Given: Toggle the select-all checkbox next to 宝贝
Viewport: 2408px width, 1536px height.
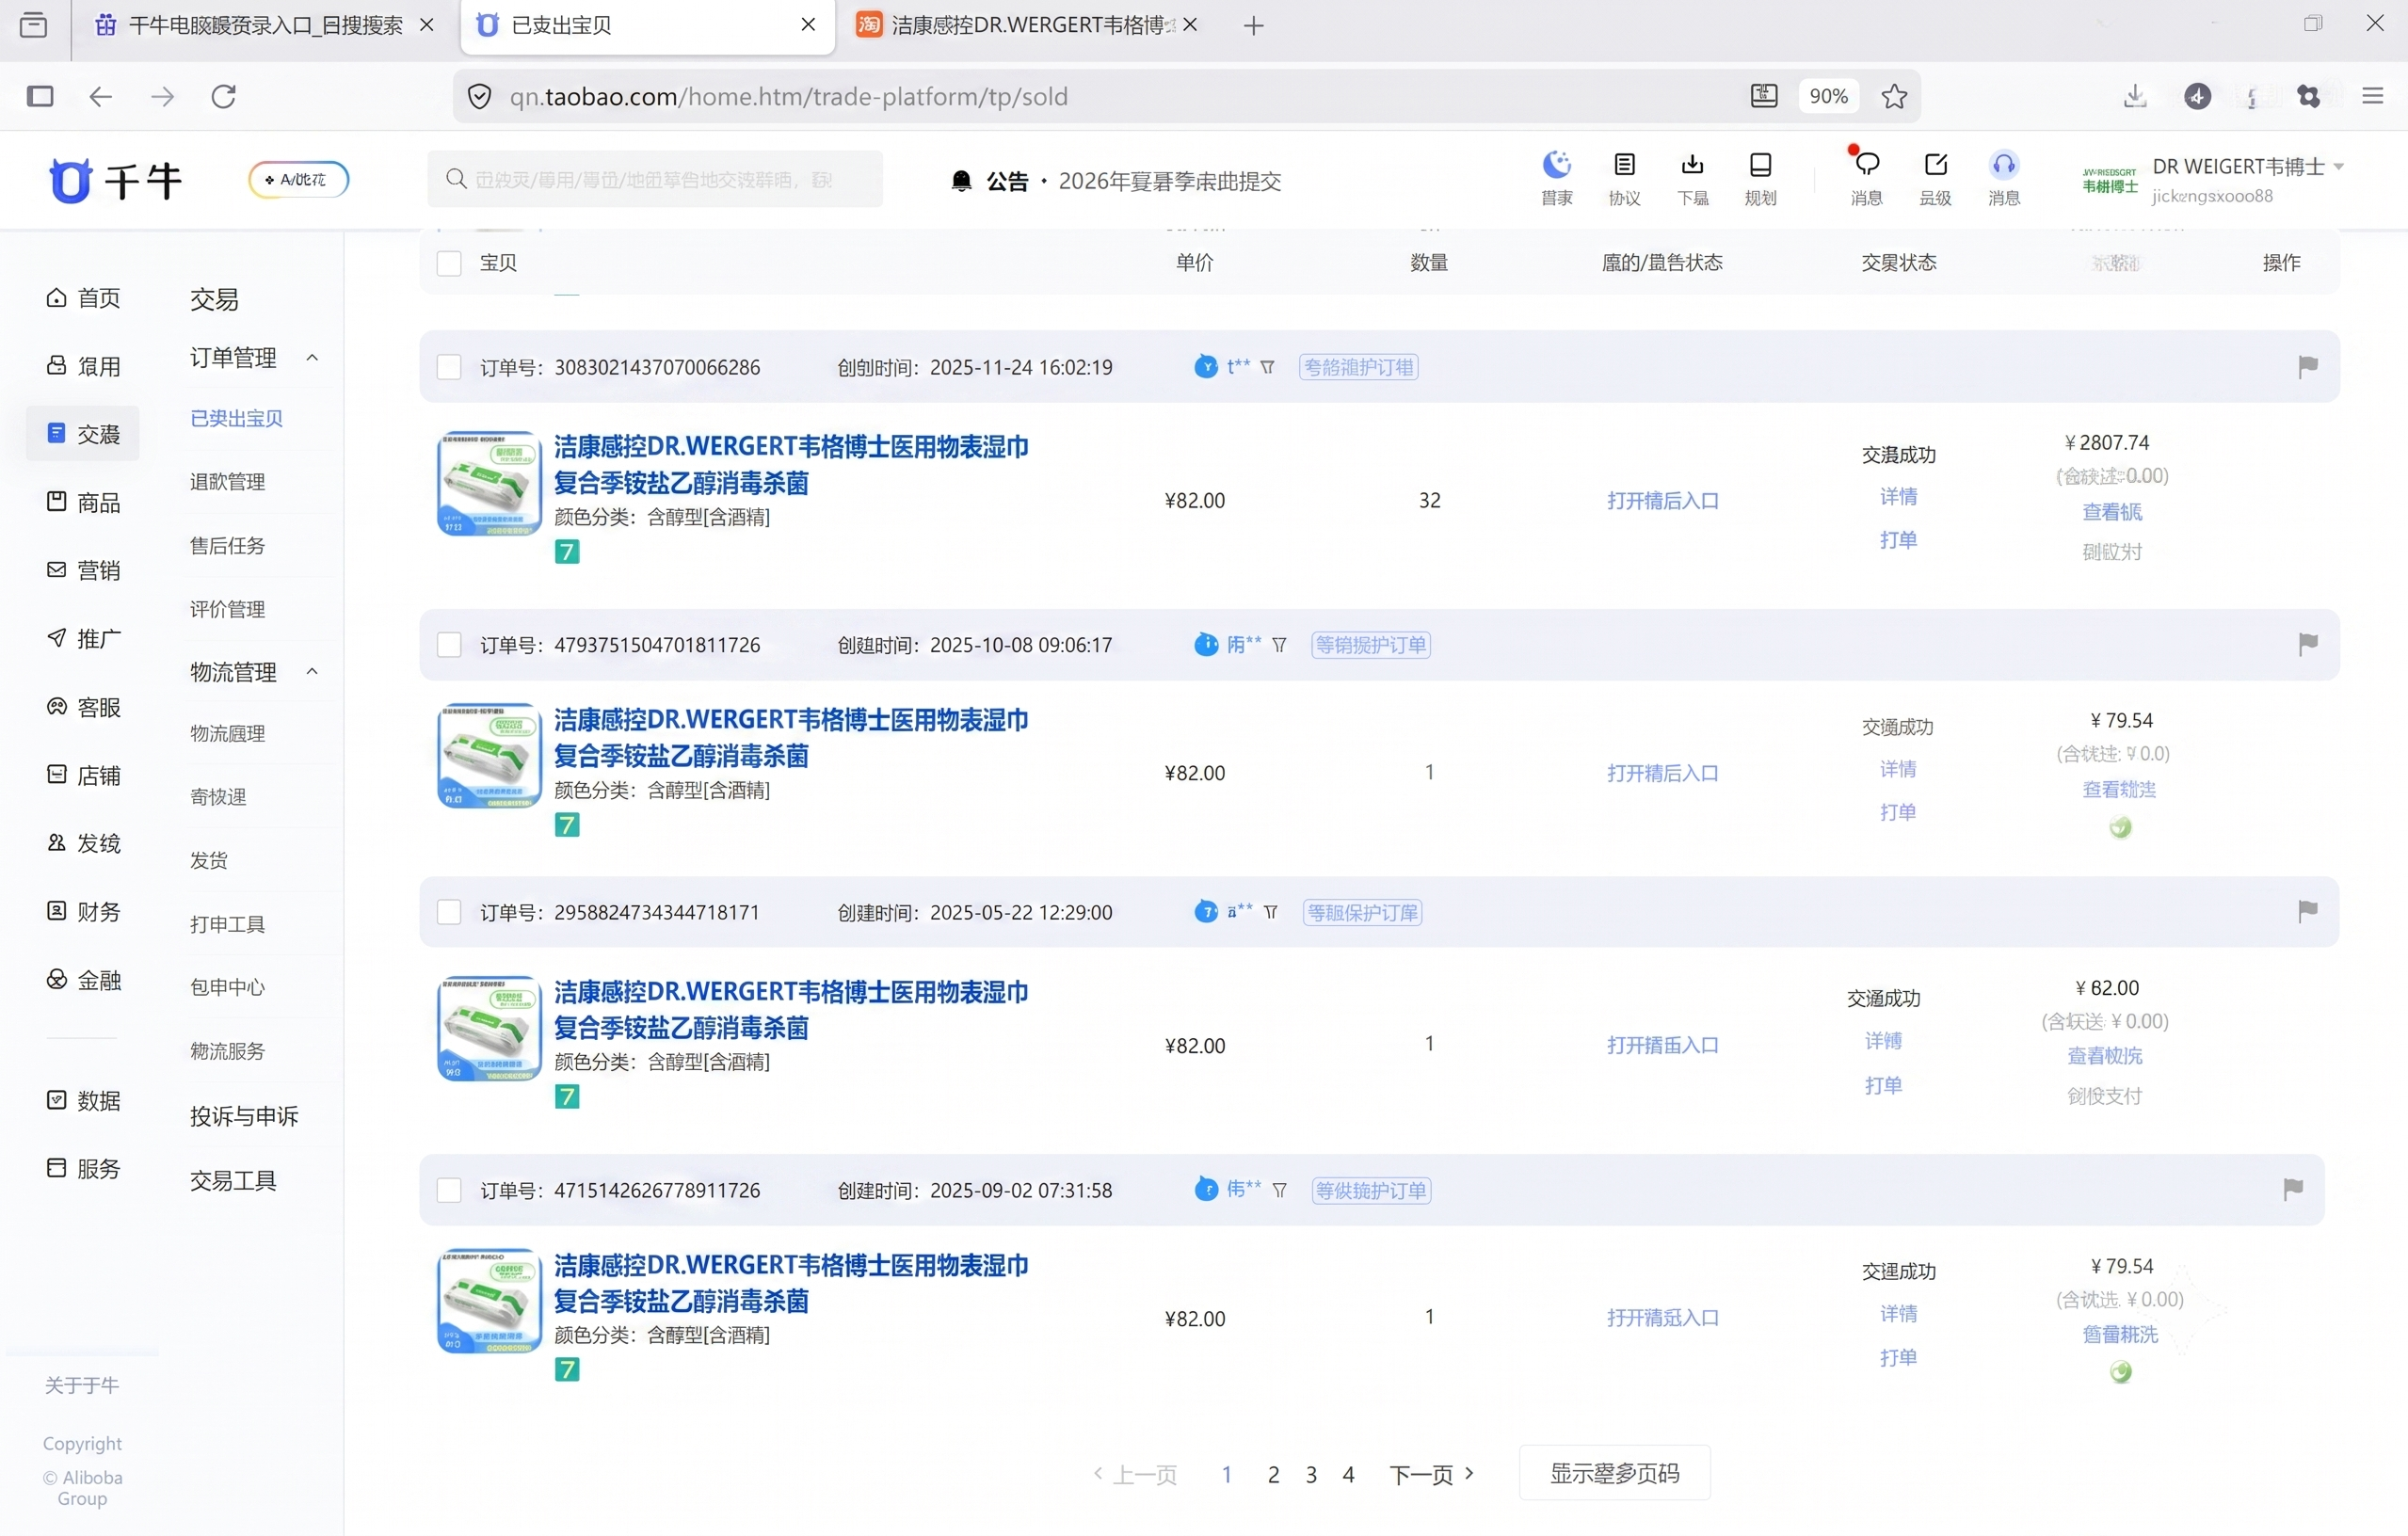Looking at the screenshot, I should 449,263.
